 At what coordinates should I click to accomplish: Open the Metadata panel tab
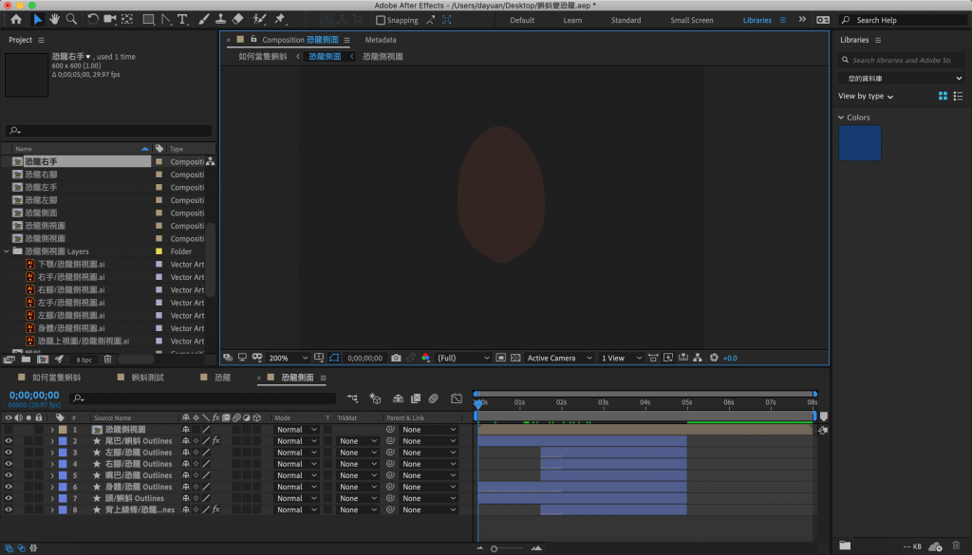(x=380, y=40)
